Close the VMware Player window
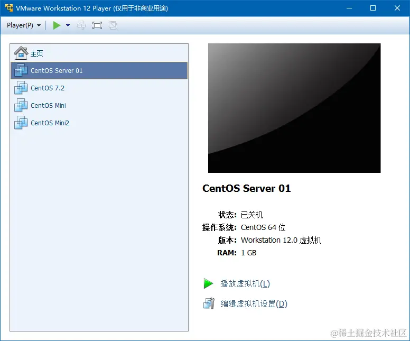Viewport: 410px width, 341px height. pyautogui.click(x=397, y=8)
